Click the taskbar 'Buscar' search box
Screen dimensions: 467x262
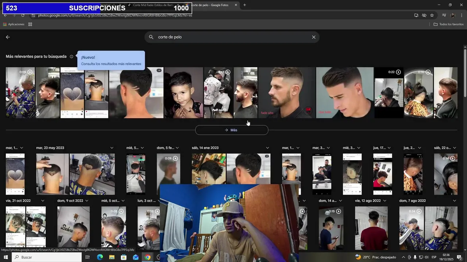pyautogui.click(x=47, y=257)
